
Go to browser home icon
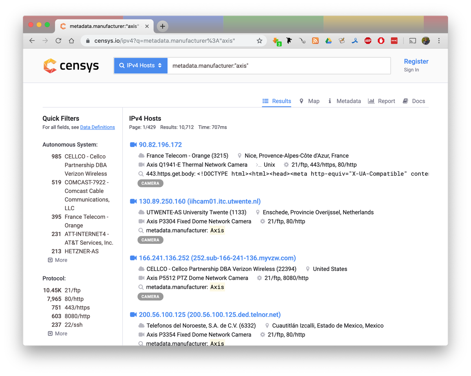tap(71, 41)
